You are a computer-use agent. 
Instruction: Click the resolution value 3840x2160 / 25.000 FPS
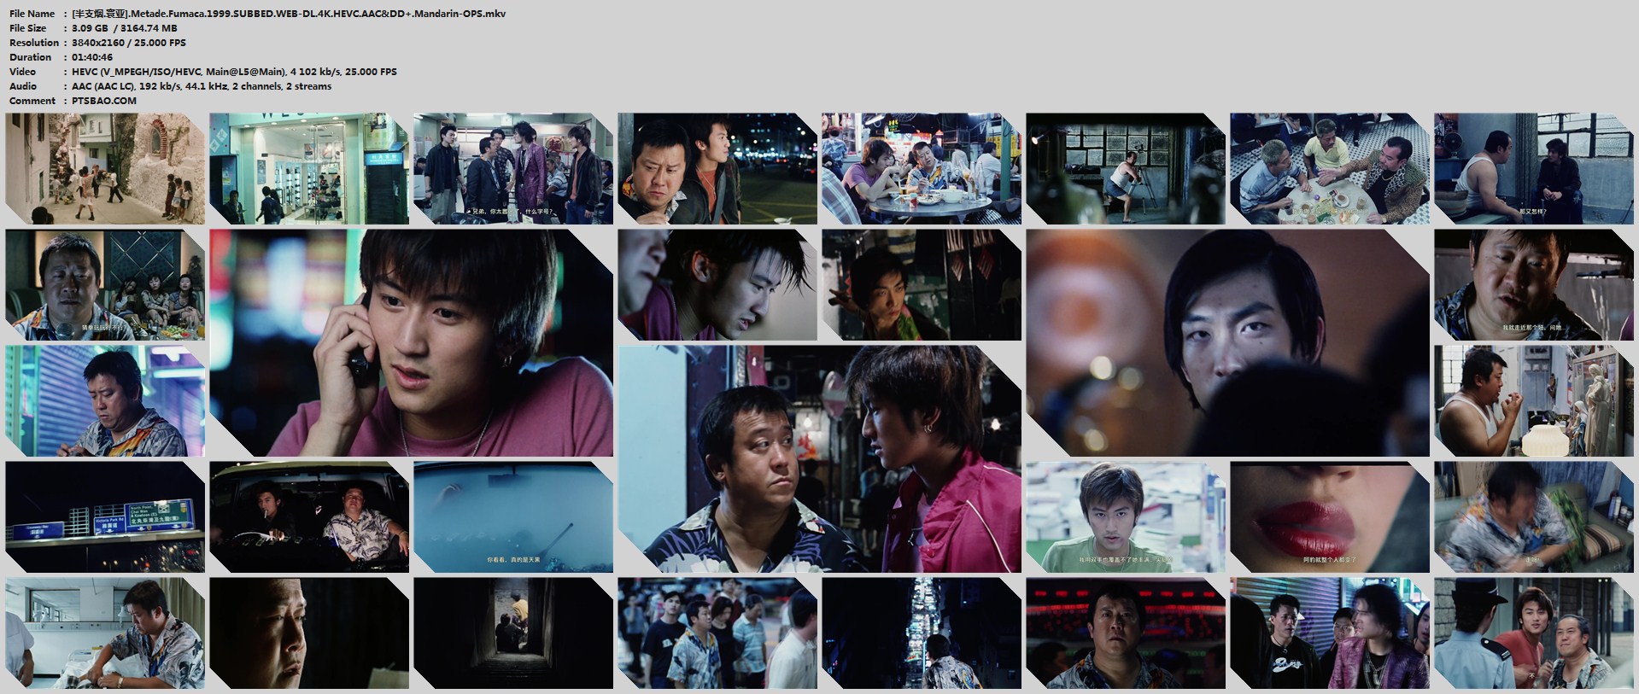pos(129,43)
